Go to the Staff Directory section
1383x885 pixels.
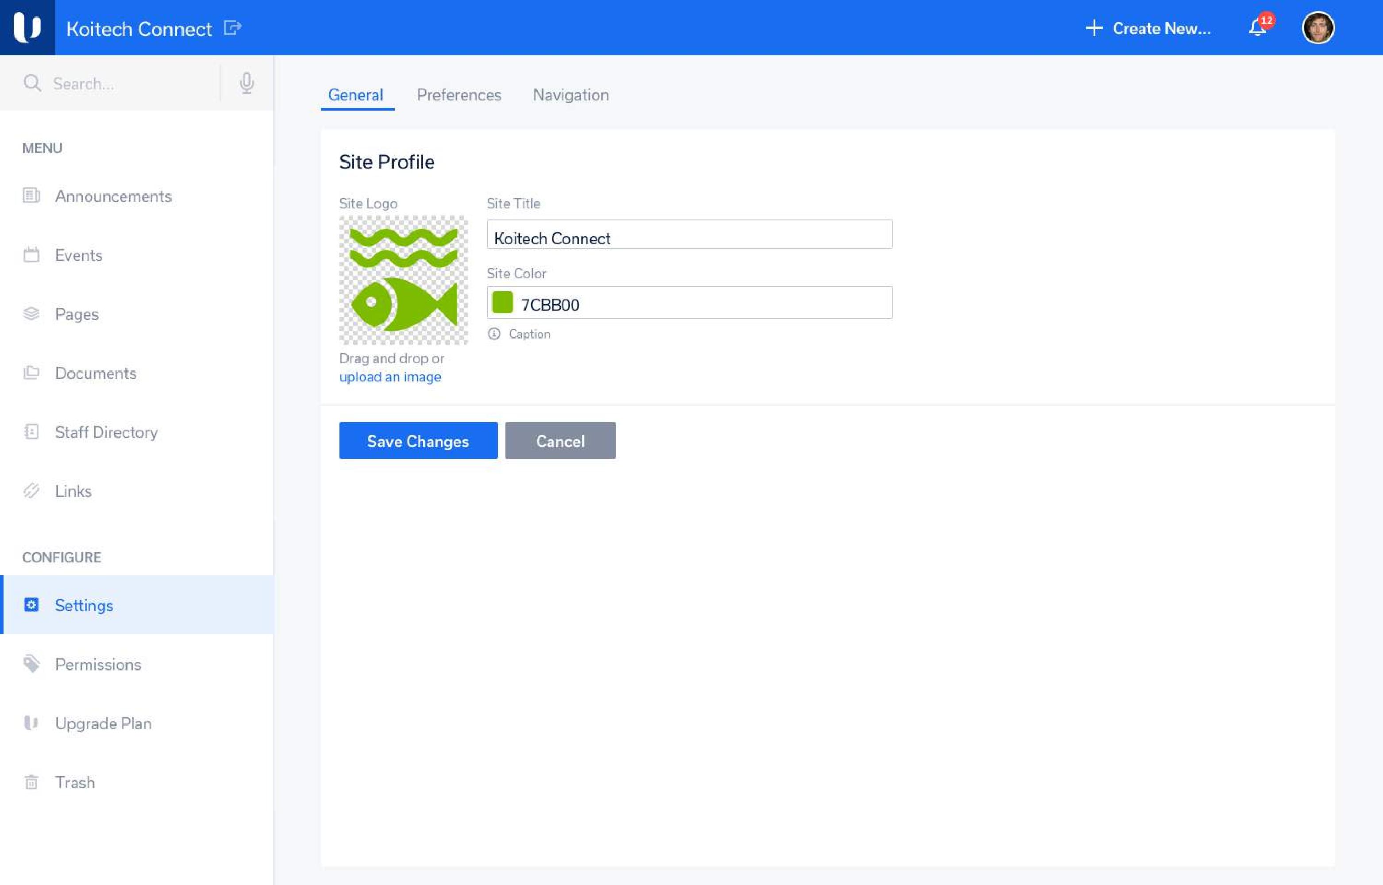tap(106, 432)
